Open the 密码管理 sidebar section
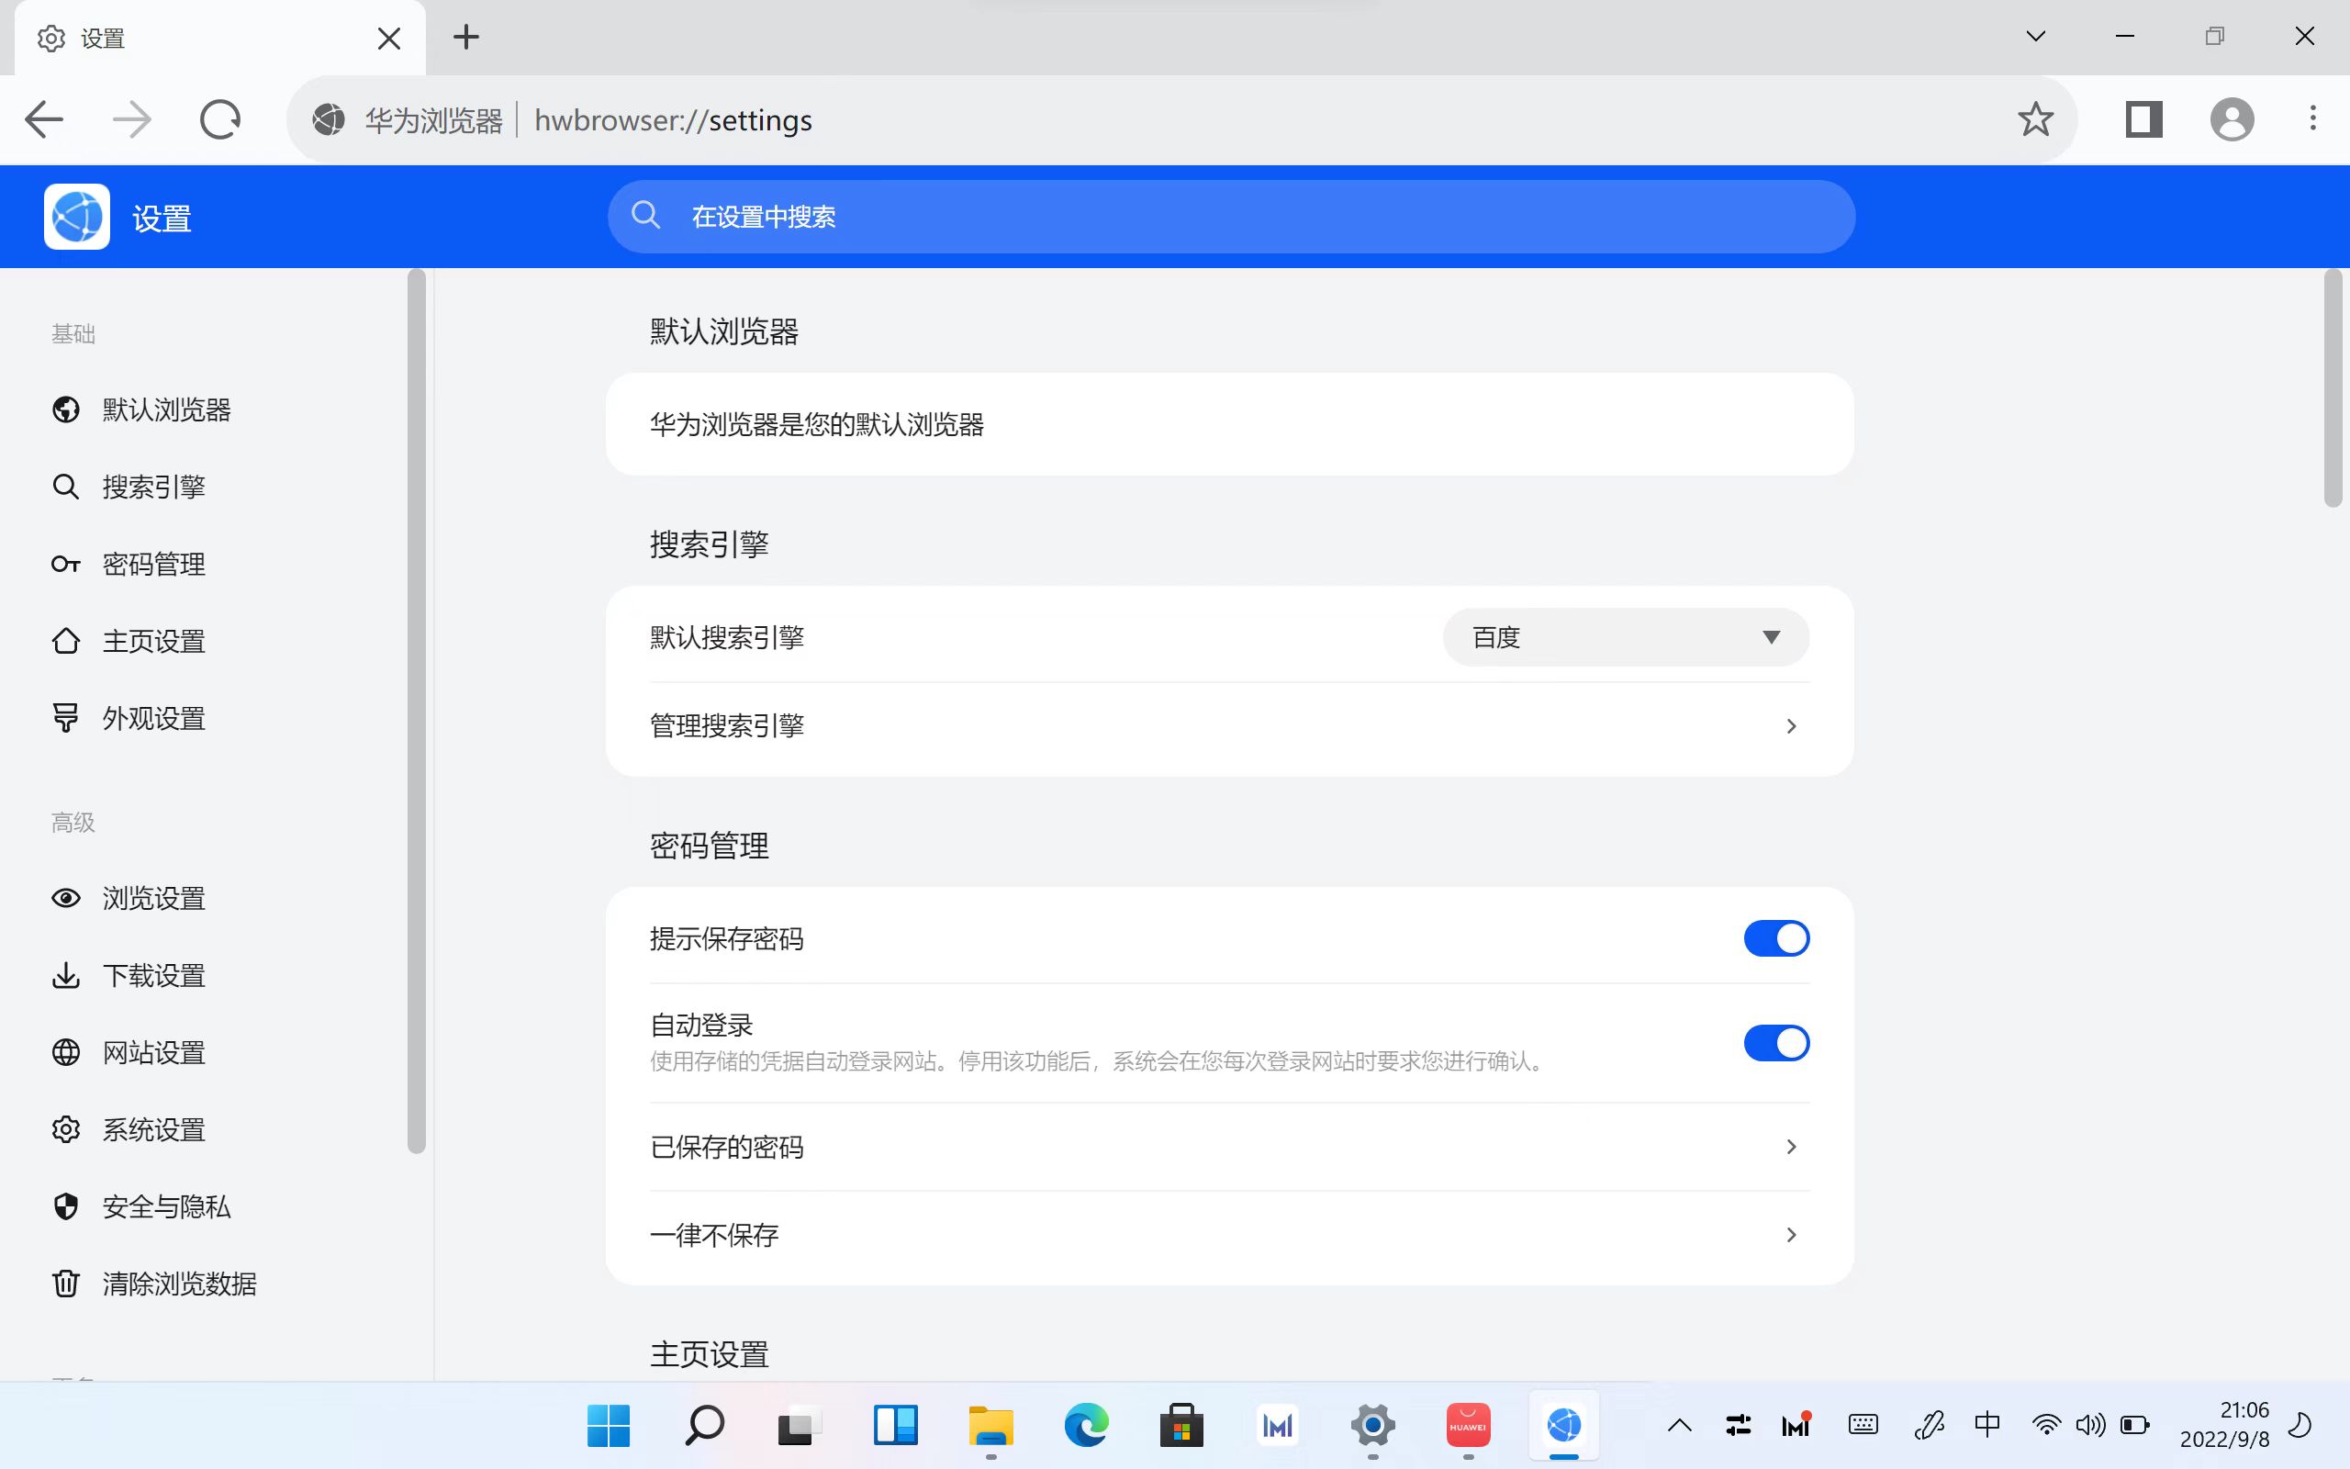This screenshot has width=2350, height=1469. coord(153,564)
